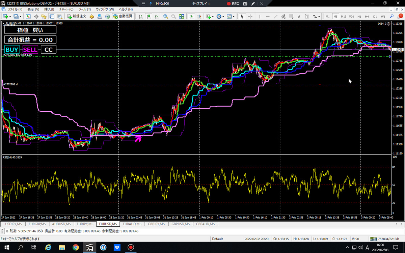The image size is (405, 253).
Task: Select the text label T tool
Action: 307,16
